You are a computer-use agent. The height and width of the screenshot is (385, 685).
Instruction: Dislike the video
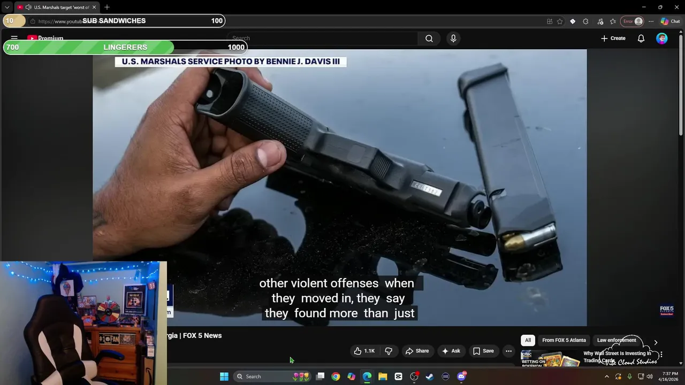coord(389,351)
